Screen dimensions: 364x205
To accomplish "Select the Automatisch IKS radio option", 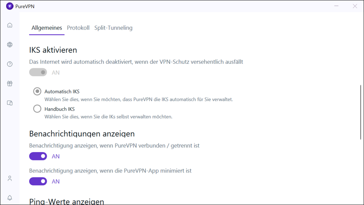I will 37,91.
